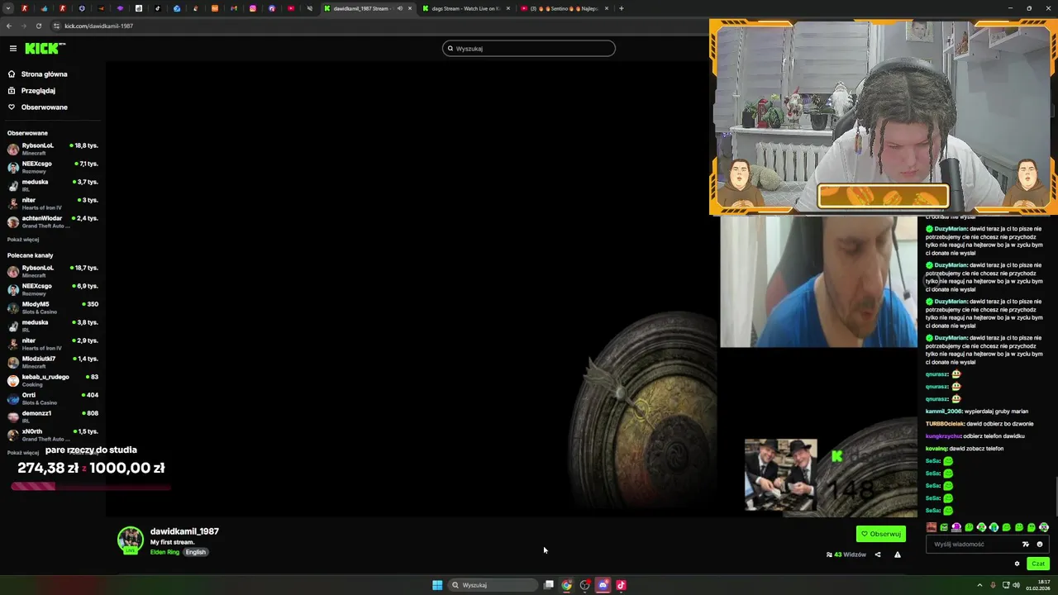The width and height of the screenshot is (1058, 595).
Task: Pick the first face emote in quick bar
Action: point(932,527)
